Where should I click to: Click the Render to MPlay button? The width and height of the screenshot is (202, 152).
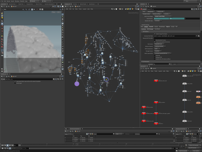click(157, 14)
